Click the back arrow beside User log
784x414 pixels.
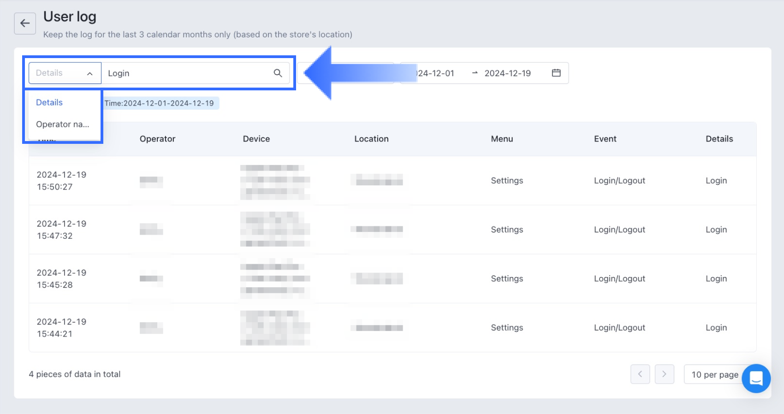[25, 24]
